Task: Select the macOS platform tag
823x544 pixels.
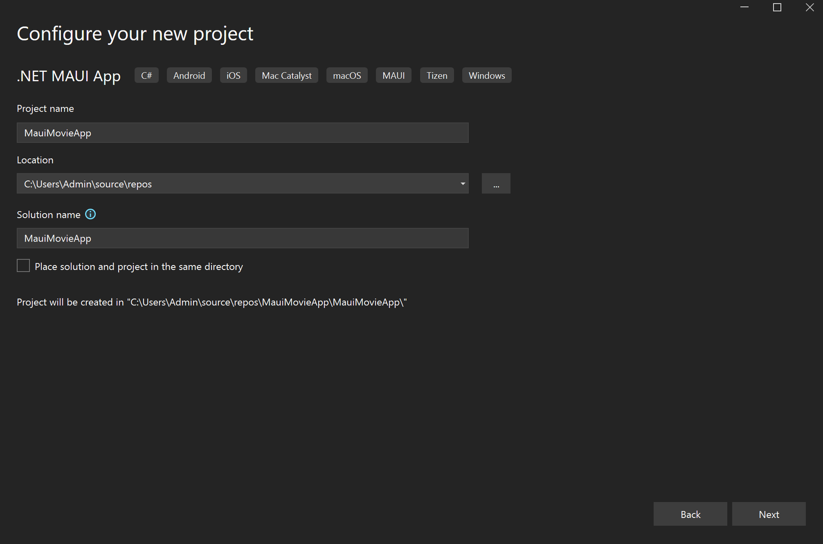Action: (347, 75)
